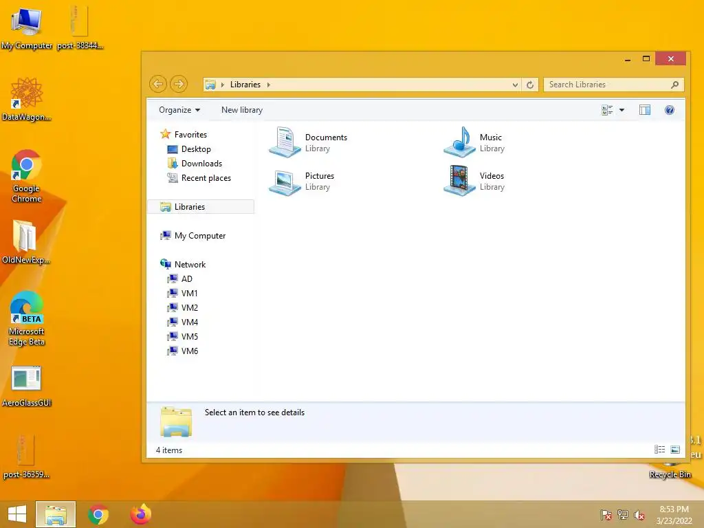
Task: Click the search magnifier icon
Action: 674,85
